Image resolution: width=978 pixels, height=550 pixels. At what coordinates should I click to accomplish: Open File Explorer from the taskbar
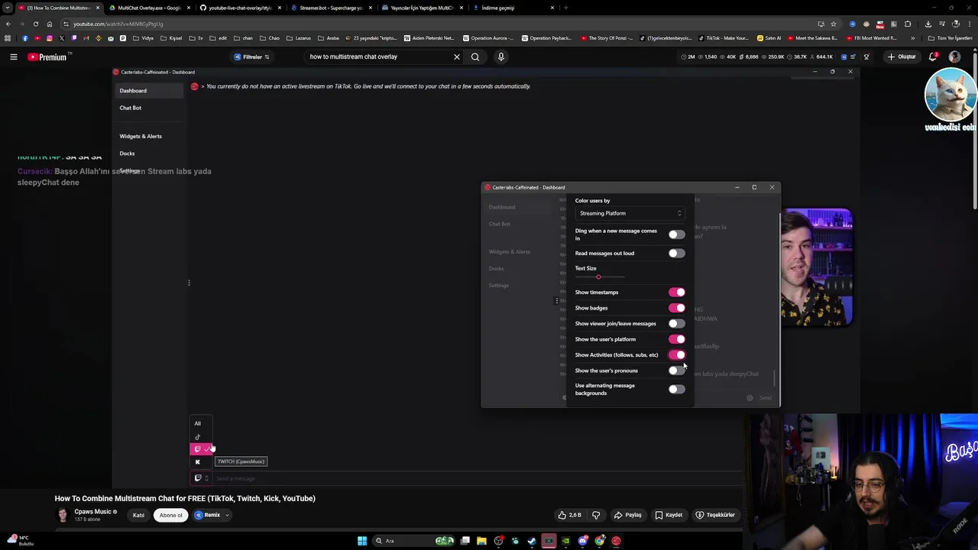click(x=481, y=541)
